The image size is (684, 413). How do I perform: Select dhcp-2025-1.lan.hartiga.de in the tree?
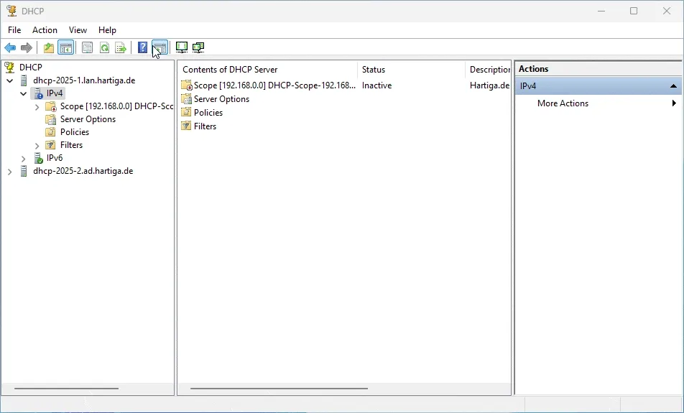(84, 80)
